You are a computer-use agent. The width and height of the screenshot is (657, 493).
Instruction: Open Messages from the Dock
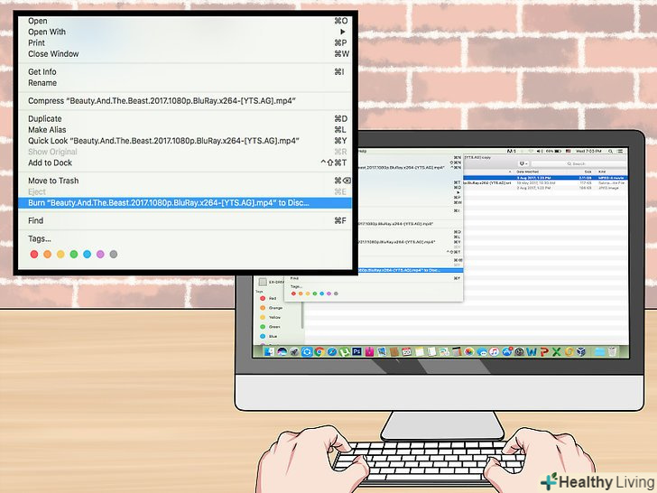click(482, 352)
